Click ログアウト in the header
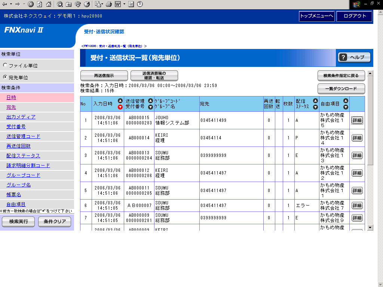The height and width of the screenshot is (287, 383). tap(354, 16)
